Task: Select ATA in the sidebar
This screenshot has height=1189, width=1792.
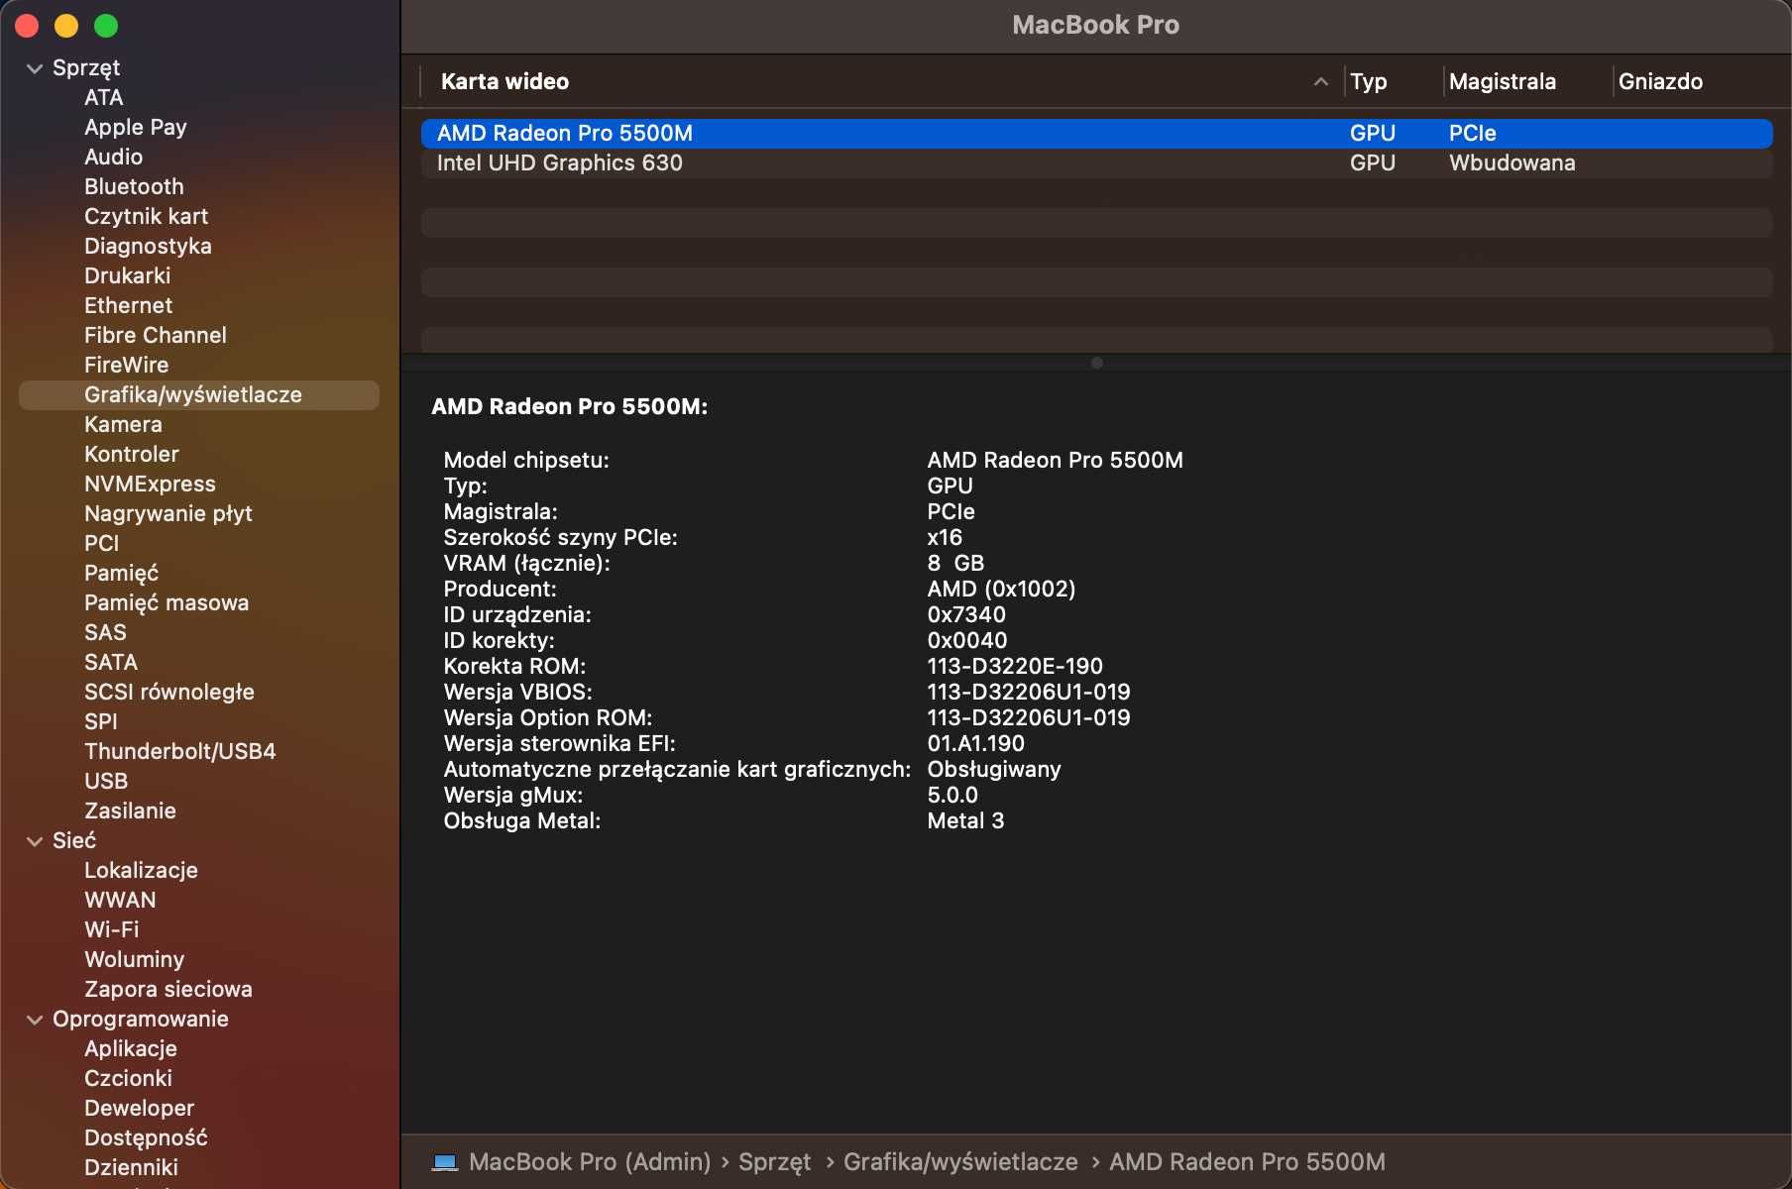Action: [104, 97]
